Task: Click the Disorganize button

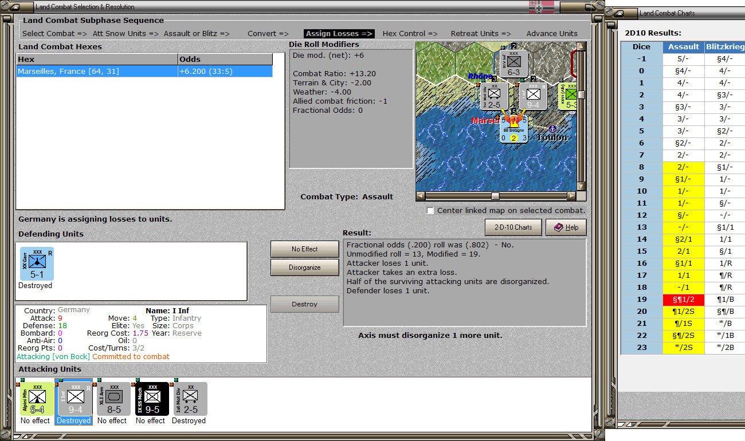Action: pos(304,267)
